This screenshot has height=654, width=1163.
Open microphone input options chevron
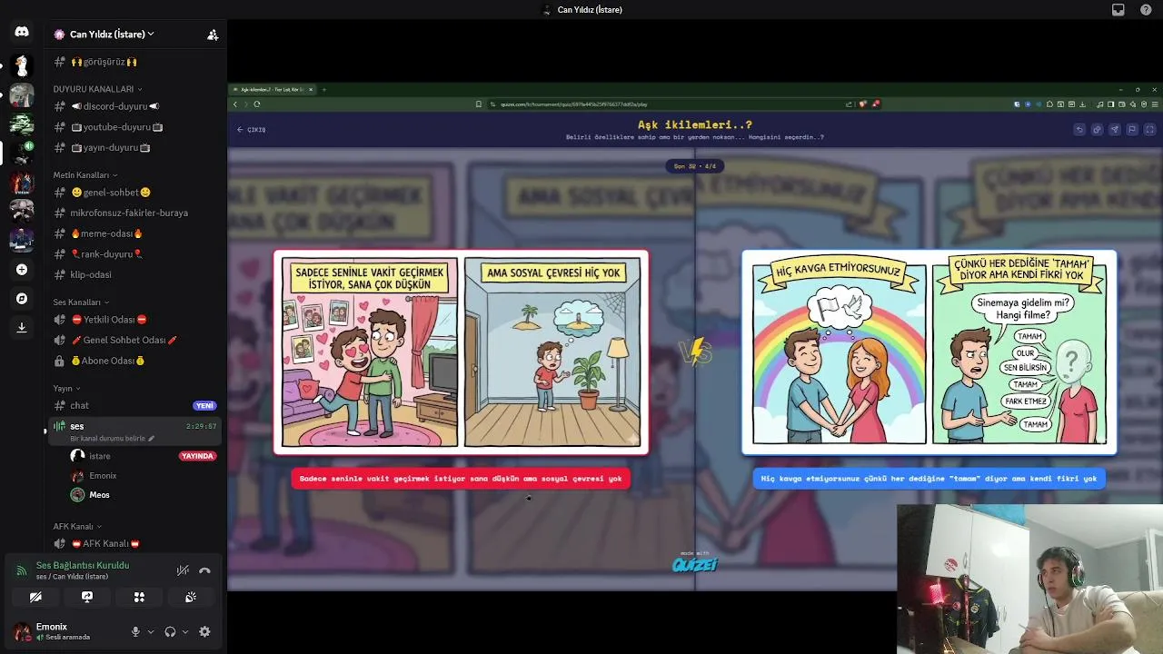(151, 632)
